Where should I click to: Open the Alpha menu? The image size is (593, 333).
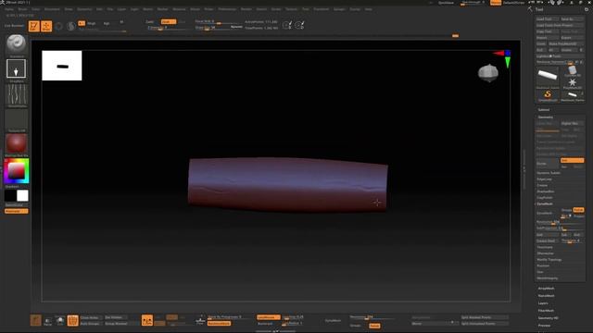click(x=9, y=9)
